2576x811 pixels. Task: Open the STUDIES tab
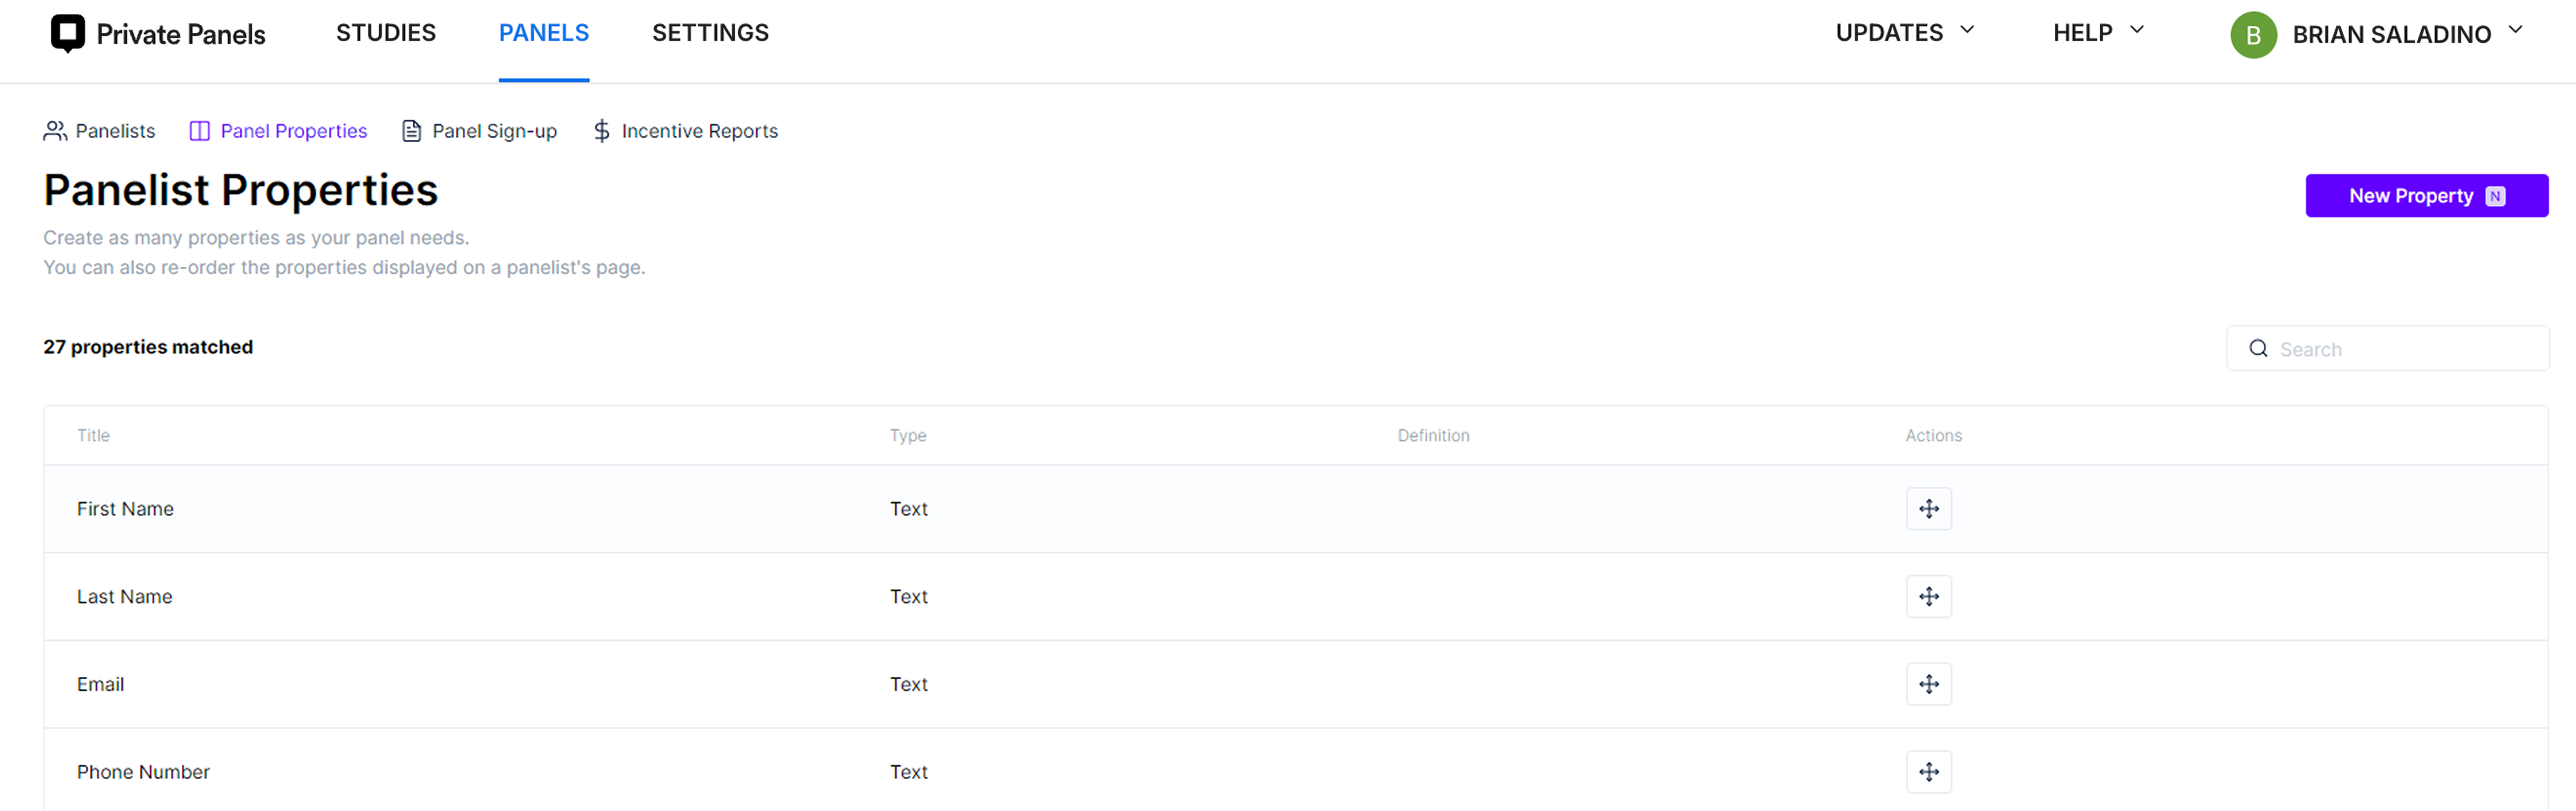point(386,33)
